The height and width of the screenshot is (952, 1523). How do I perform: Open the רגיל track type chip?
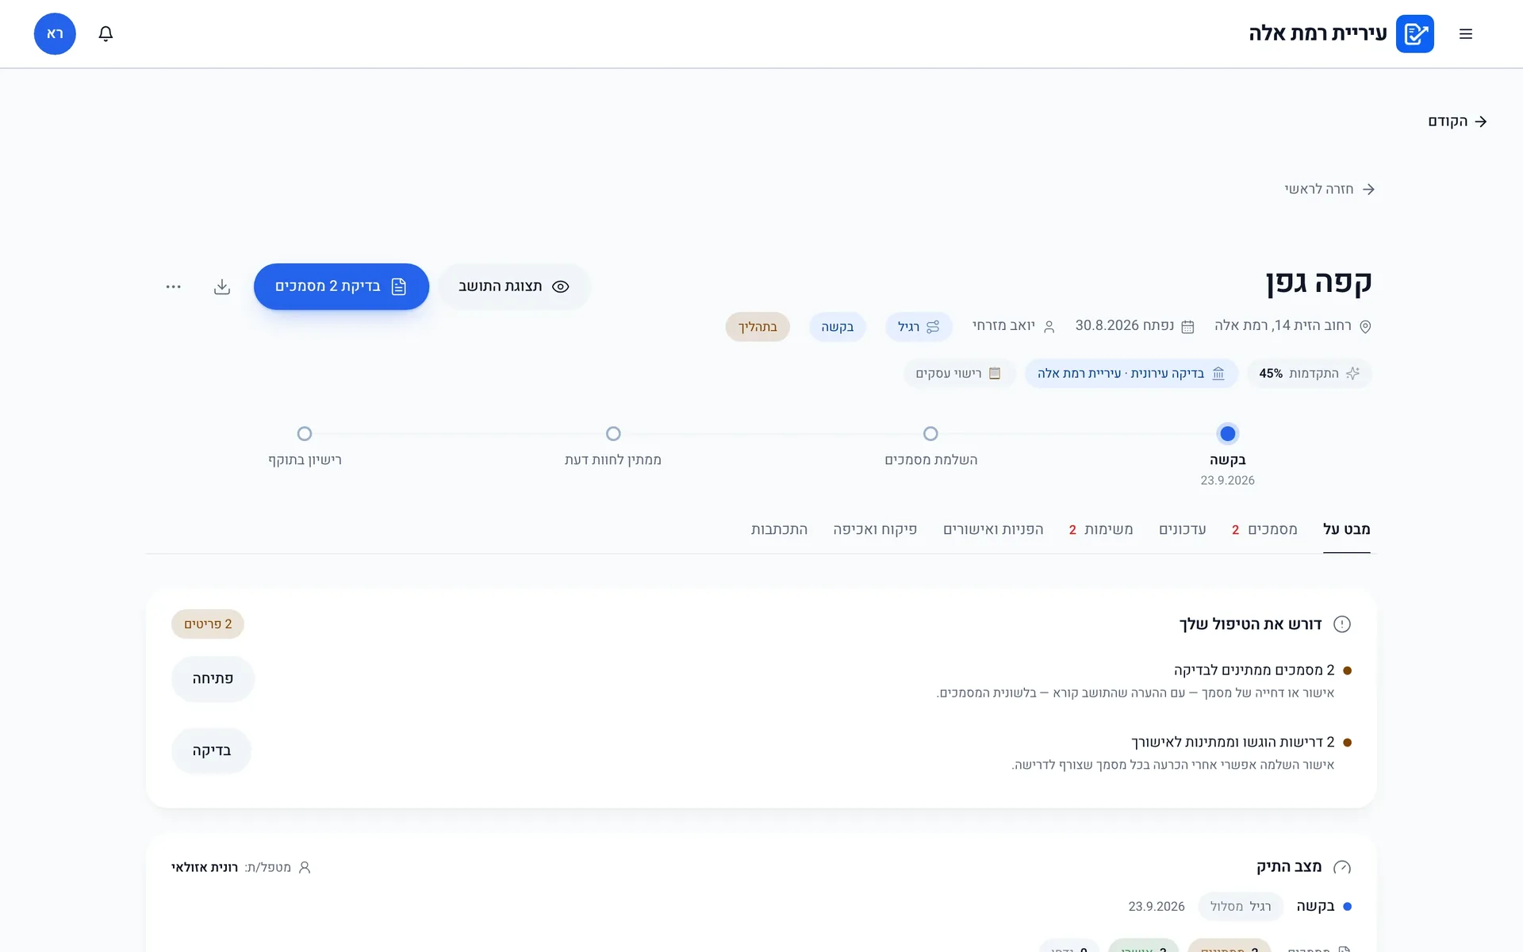click(x=919, y=327)
